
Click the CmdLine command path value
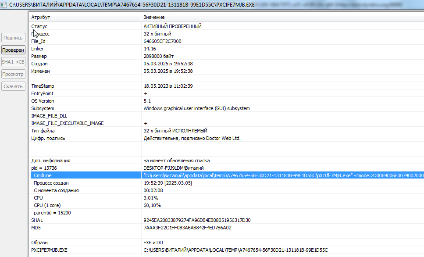tap(283, 175)
